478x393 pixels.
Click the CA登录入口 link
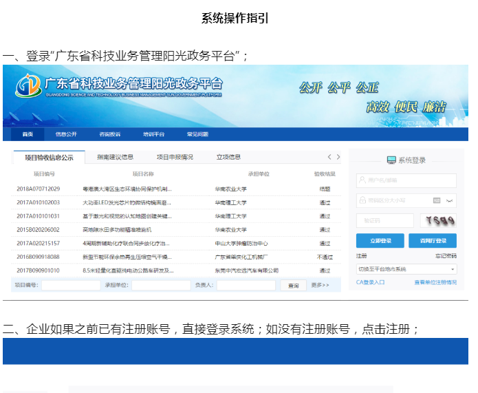(371, 282)
